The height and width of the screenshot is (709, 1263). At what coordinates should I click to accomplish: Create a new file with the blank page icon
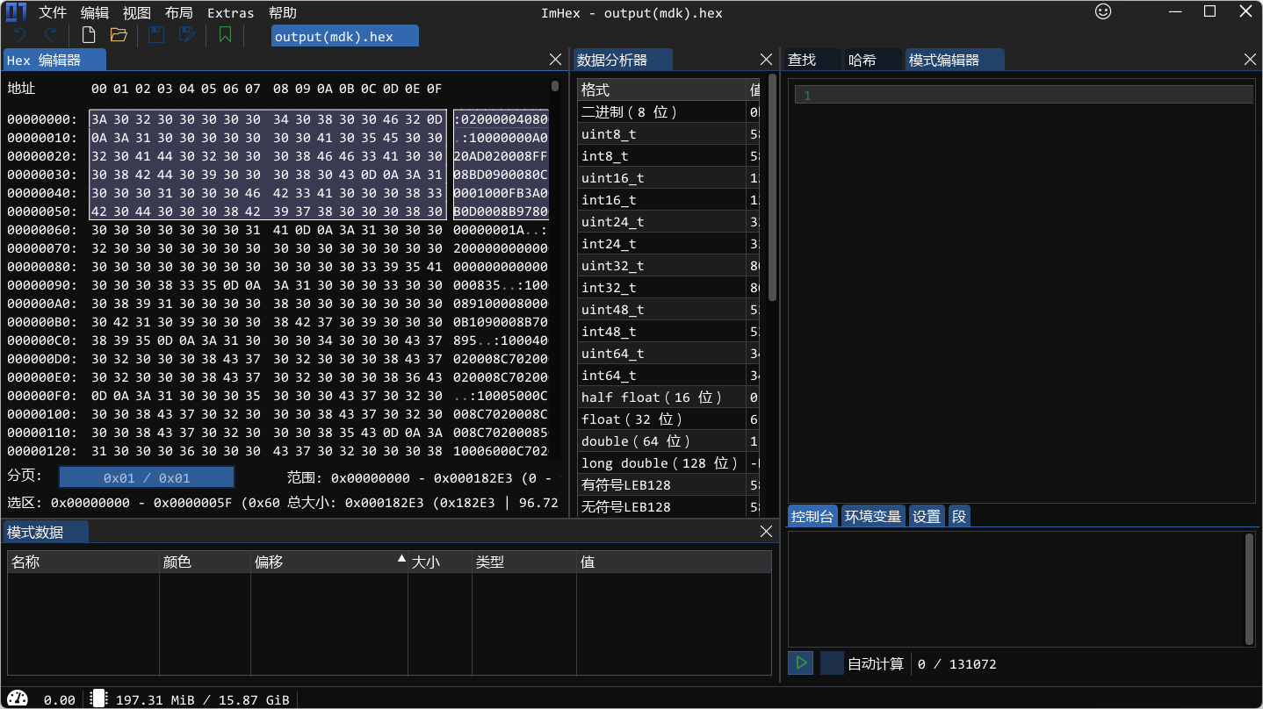coord(89,35)
